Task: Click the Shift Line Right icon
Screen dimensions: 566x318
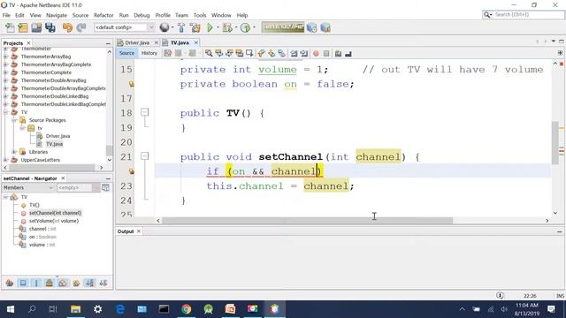Action: tap(304, 53)
